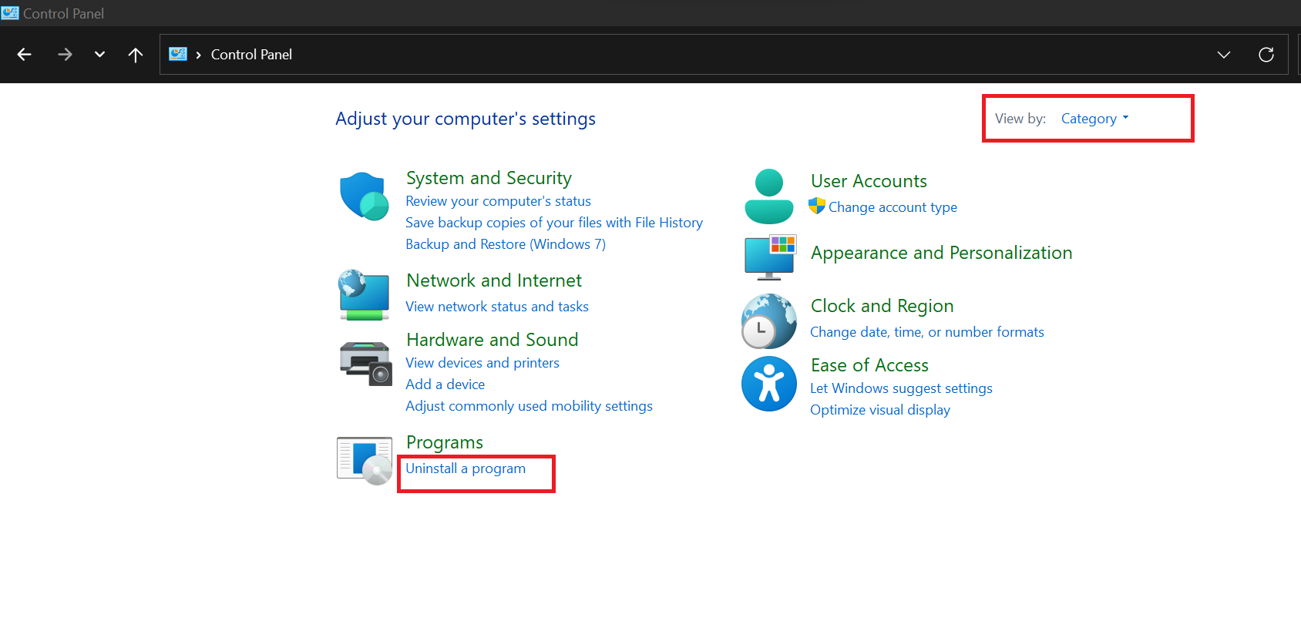Click the 'Adjust your computer's settings' heading
The image size is (1301, 638).
(466, 119)
